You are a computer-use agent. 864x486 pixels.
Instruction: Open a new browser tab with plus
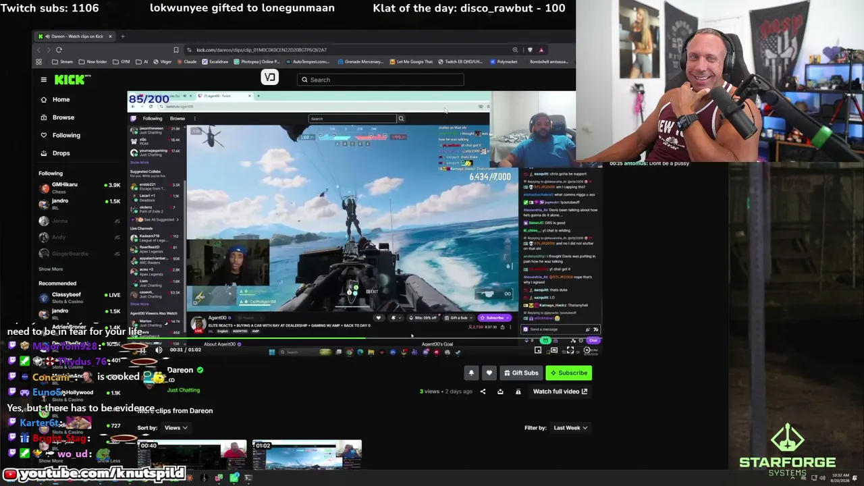[122, 36]
